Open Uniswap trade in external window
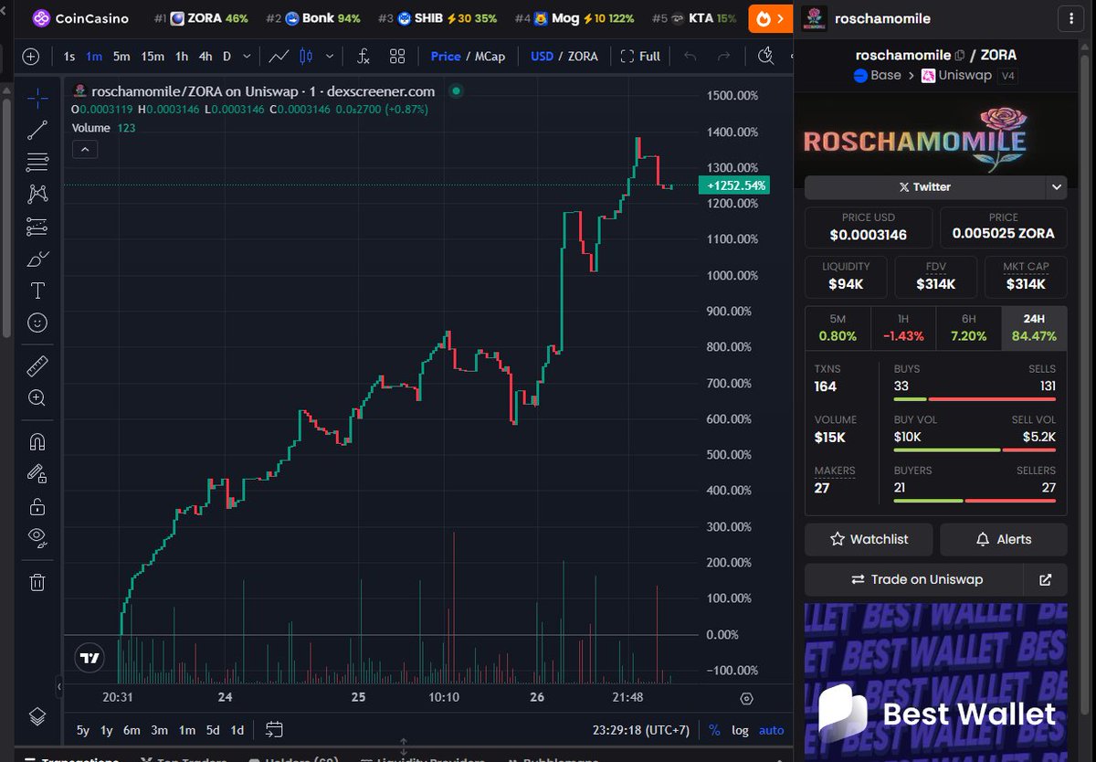The width and height of the screenshot is (1096, 762). point(1047,579)
